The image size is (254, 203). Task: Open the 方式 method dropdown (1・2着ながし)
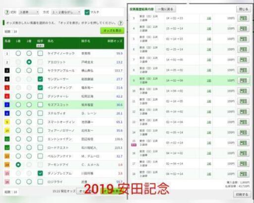click(66, 12)
